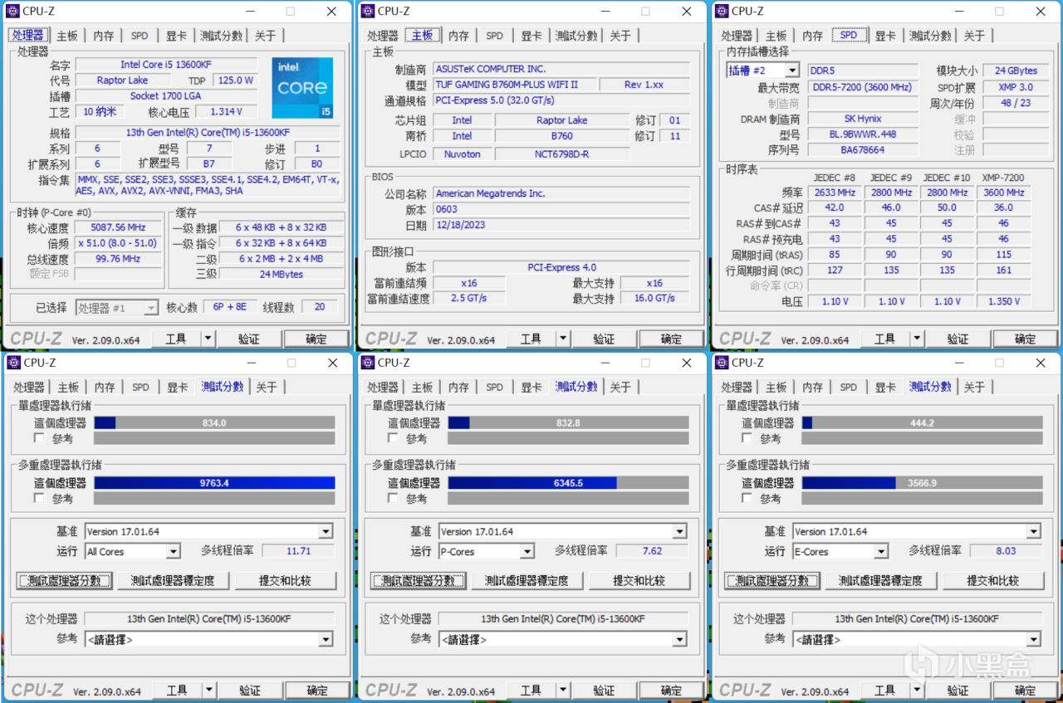Screen dimensions: 1063x703
Task: Click the DDR5-7200 (3600 MHz) max bandwidth field
Action: coord(862,87)
